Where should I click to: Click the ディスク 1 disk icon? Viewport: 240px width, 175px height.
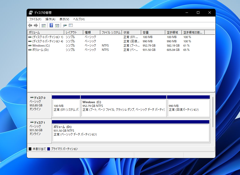tap(32, 122)
